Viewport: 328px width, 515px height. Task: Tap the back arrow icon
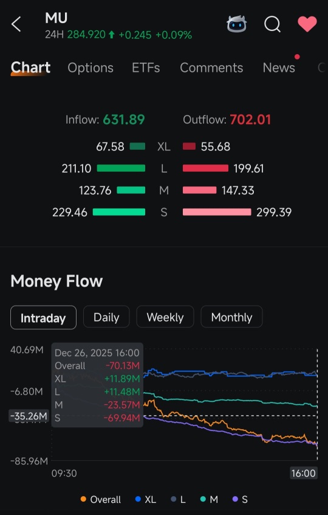(16, 24)
